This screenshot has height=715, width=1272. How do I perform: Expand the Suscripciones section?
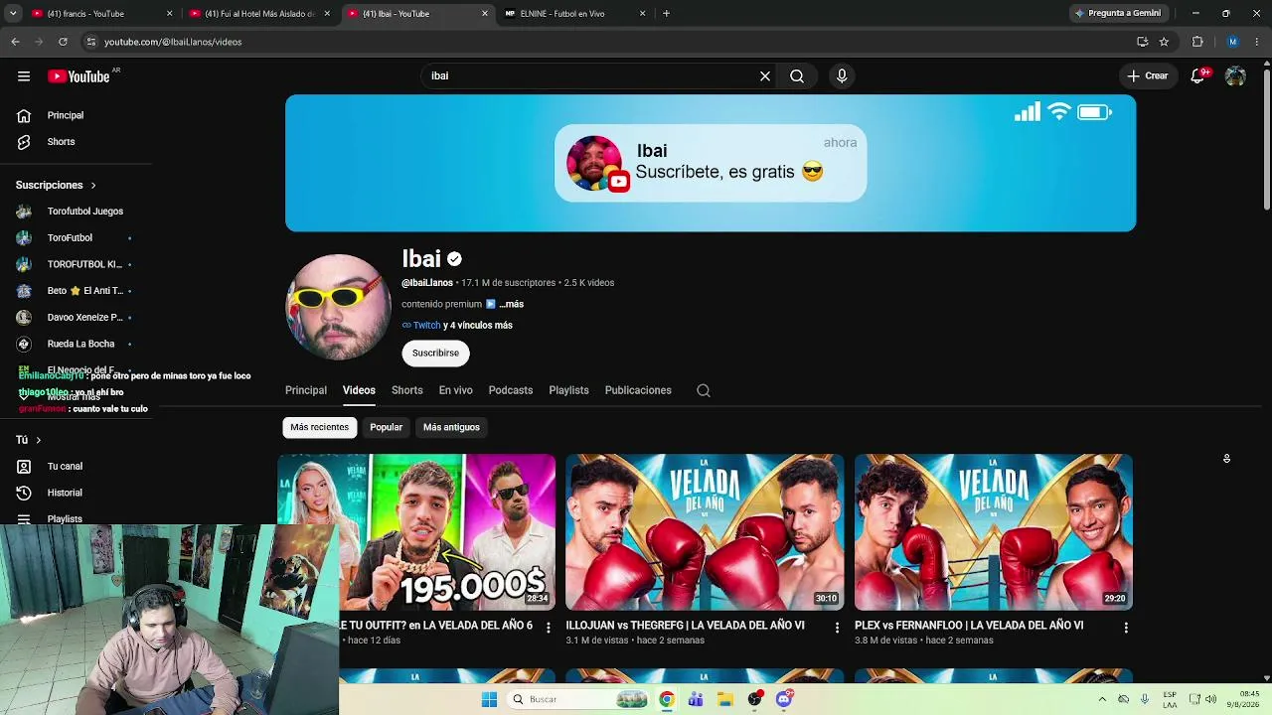(x=56, y=185)
